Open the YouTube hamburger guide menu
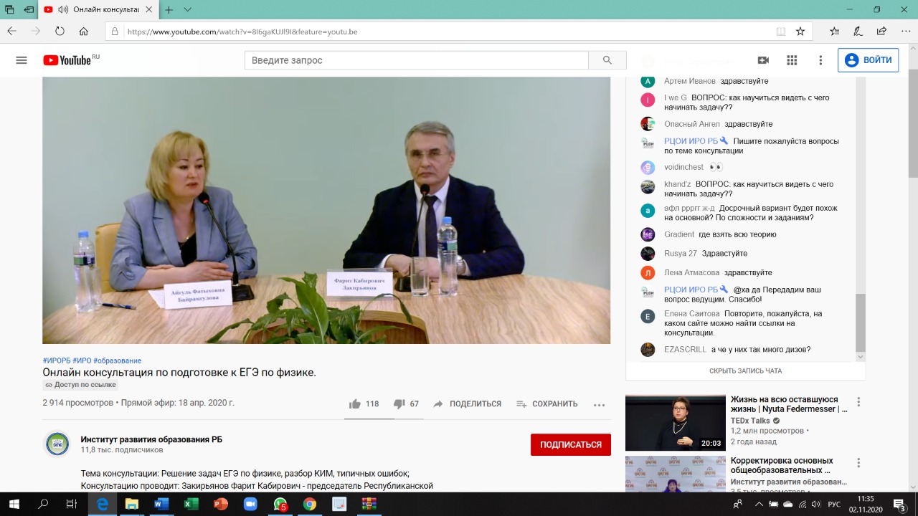918x516 pixels. (22, 60)
